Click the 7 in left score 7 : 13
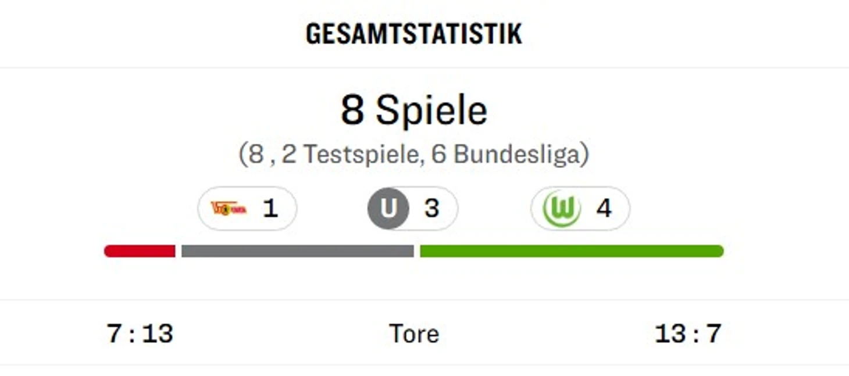849x376 pixels. pyautogui.click(x=114, y=334)
